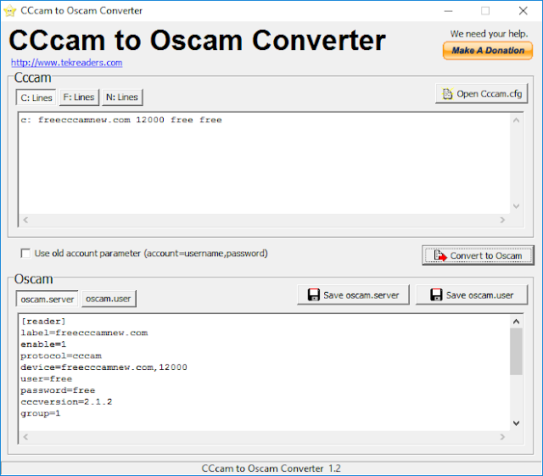Click floppy disk icon on Save oscam.server
The image size is (543, 476).
click(314, 294)
